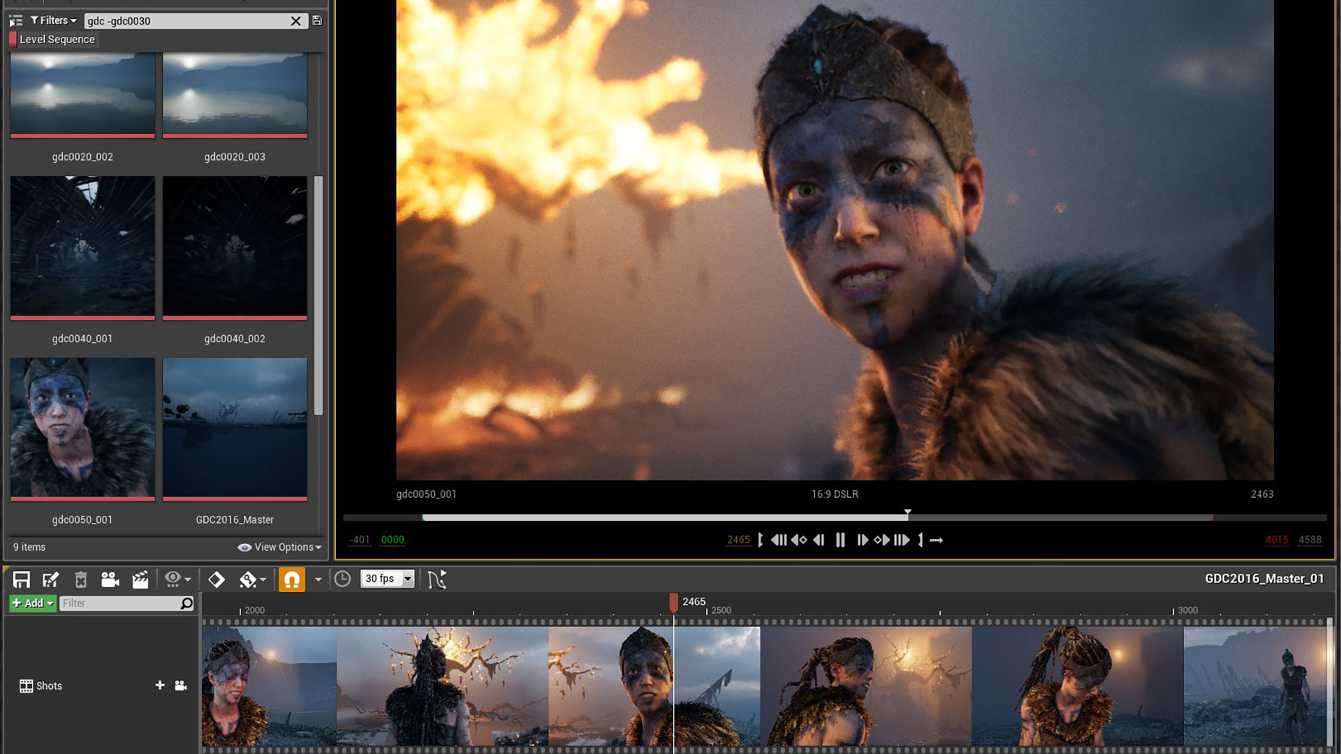Viewport: 1341px width, 754px height.
Task: Click the diamond keyframe icon in toolbar
Action: click(x=217, y=579)
